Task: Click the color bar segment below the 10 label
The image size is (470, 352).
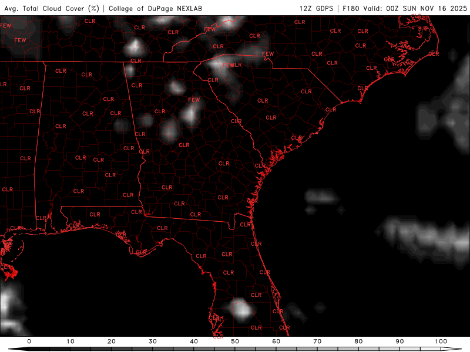Action: point(80,349)
